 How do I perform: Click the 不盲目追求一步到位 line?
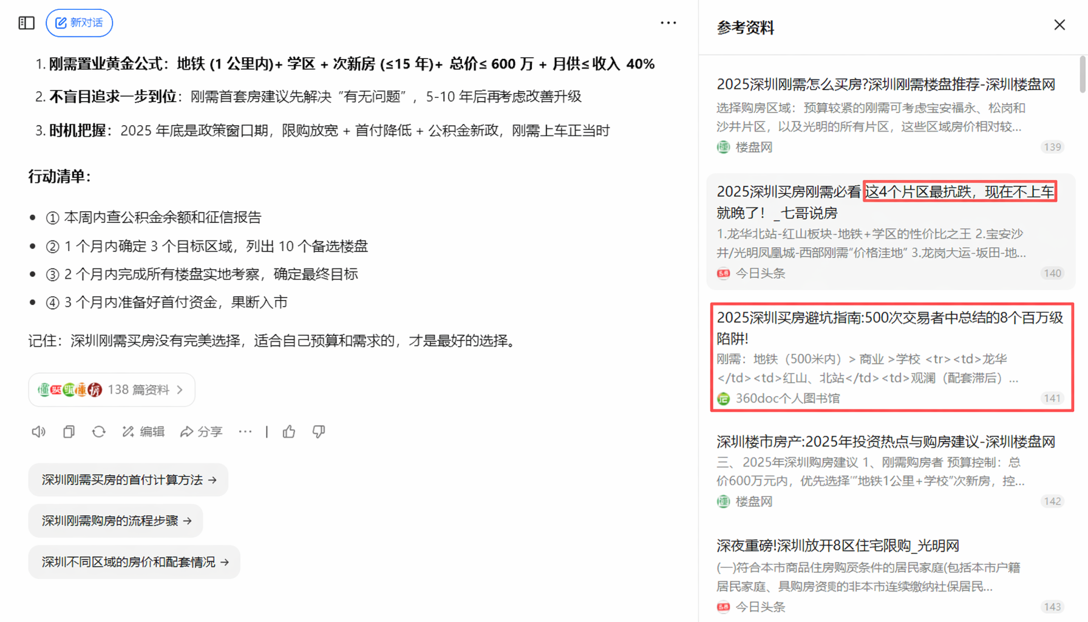pos(315,97)
